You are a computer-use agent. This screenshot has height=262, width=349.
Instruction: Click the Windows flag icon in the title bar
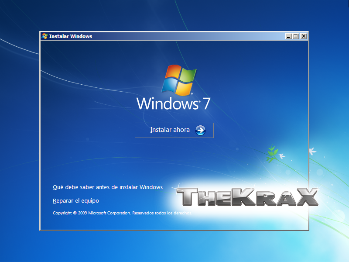45,36
